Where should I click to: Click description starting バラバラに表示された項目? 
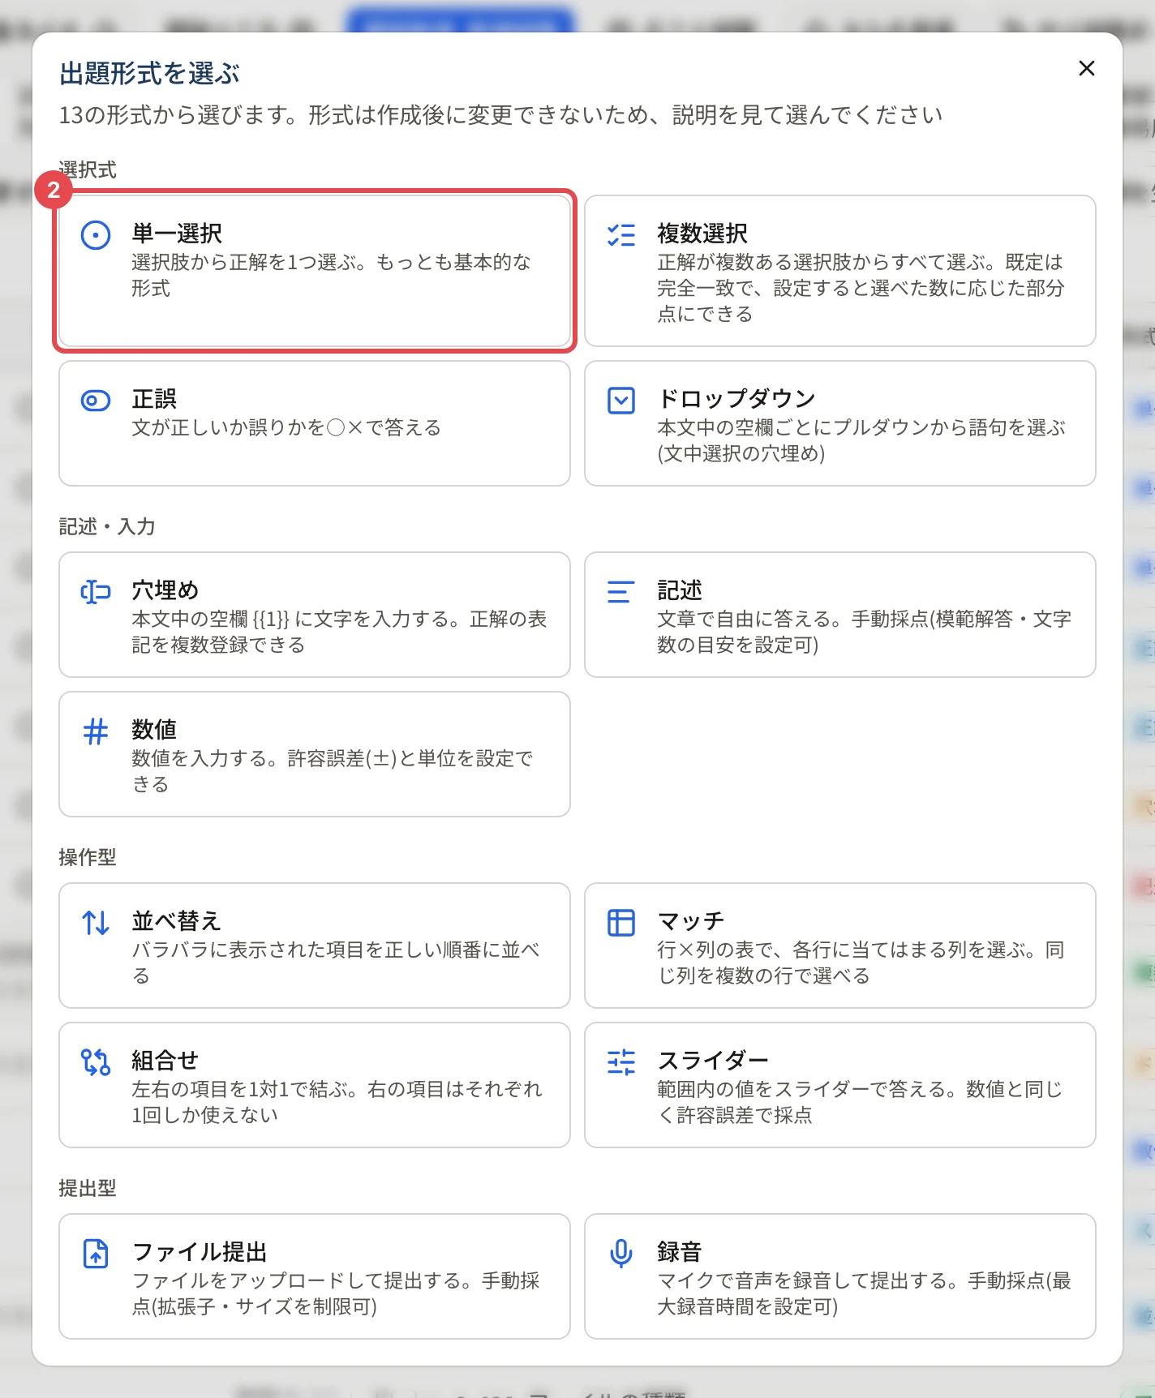coord(336,963)
